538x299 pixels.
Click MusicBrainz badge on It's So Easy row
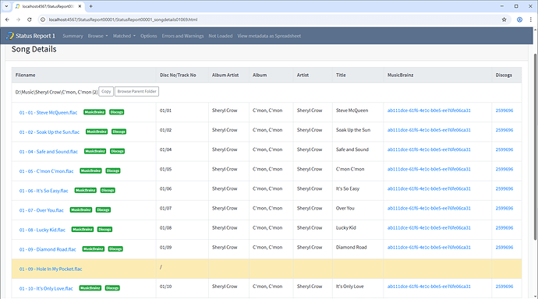point(86,190)
